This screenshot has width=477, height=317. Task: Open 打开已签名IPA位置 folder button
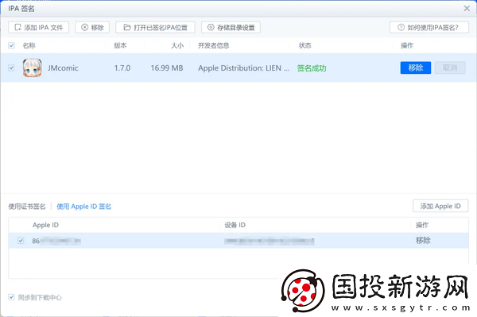155,27
